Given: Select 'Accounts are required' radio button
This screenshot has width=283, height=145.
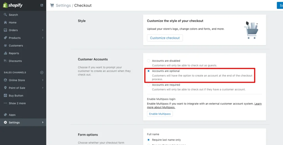Looking at the screenshot, I should click(x=149, y=85).
